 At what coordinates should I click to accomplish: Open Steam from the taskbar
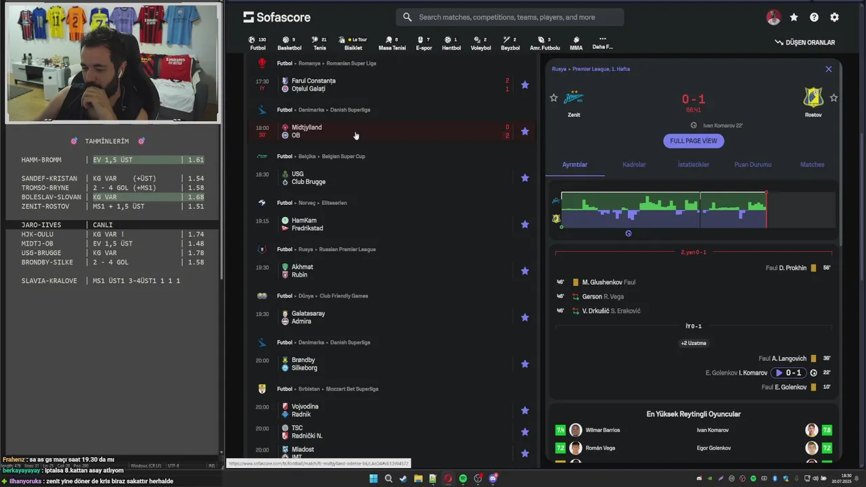(403, 479)
